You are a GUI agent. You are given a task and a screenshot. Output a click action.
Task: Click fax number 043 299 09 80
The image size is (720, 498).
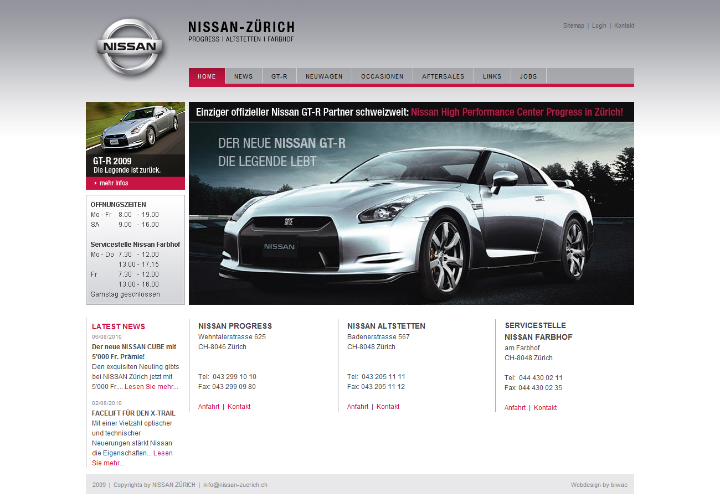point(234,387)
